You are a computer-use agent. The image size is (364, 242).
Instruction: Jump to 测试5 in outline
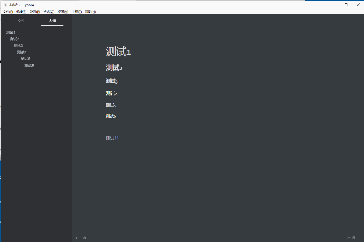click(x=26, y=59)
